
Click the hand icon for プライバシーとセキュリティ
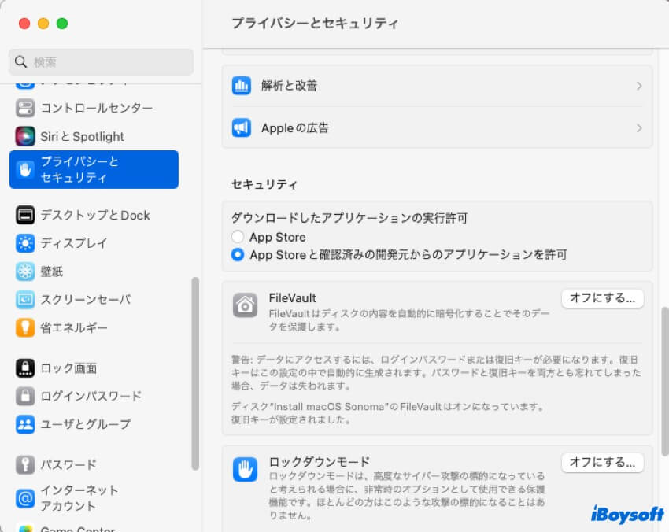click(x=25, y=169)
